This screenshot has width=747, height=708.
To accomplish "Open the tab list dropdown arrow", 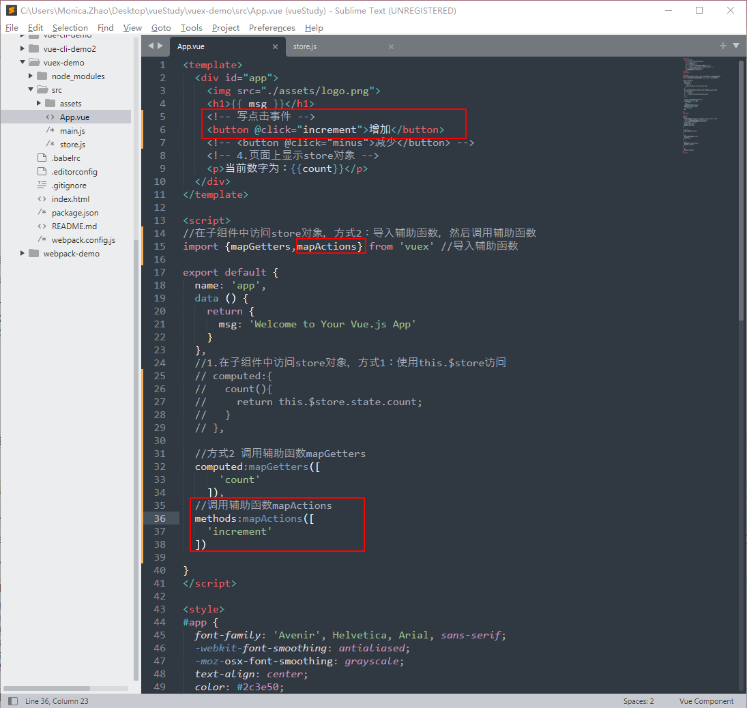I will 736,46.
